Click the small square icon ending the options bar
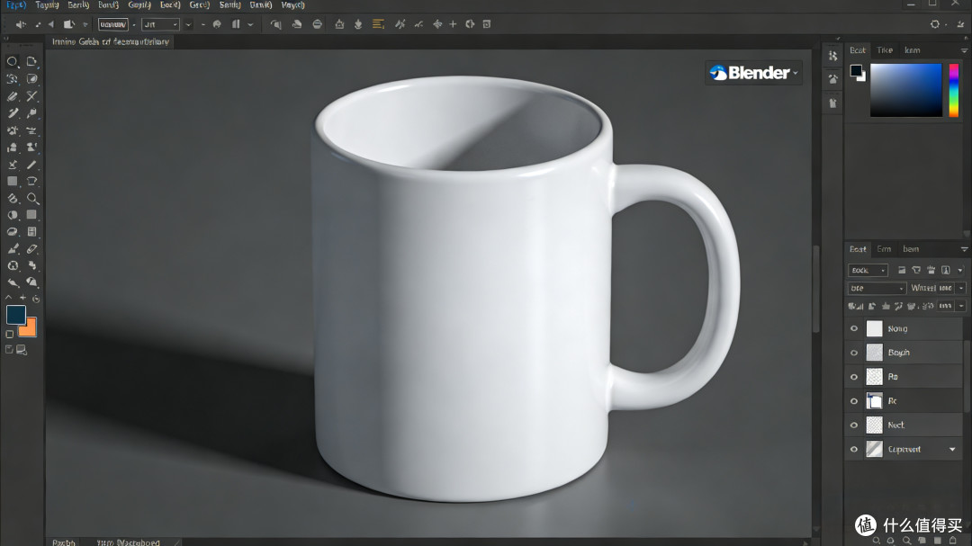The height and width of the screenshot is (546, 972). pyautogui.click(x=487, y=24)
